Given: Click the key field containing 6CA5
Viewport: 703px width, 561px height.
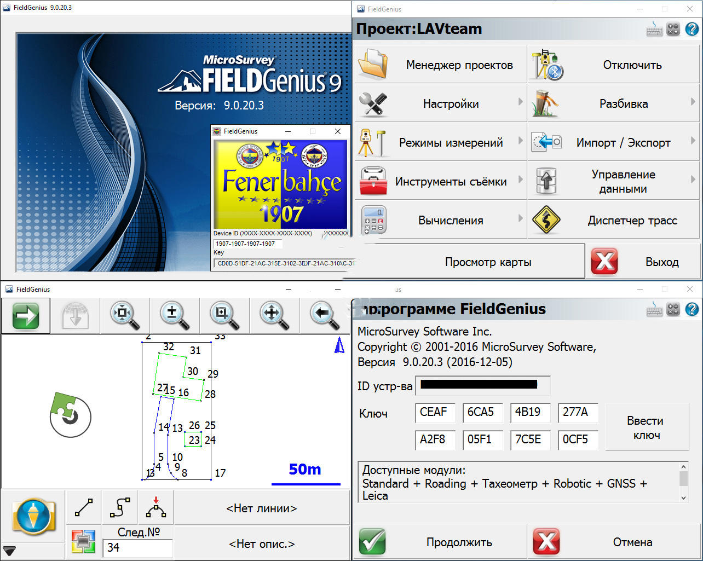Looking at the screenshot, I should point(482,412).
